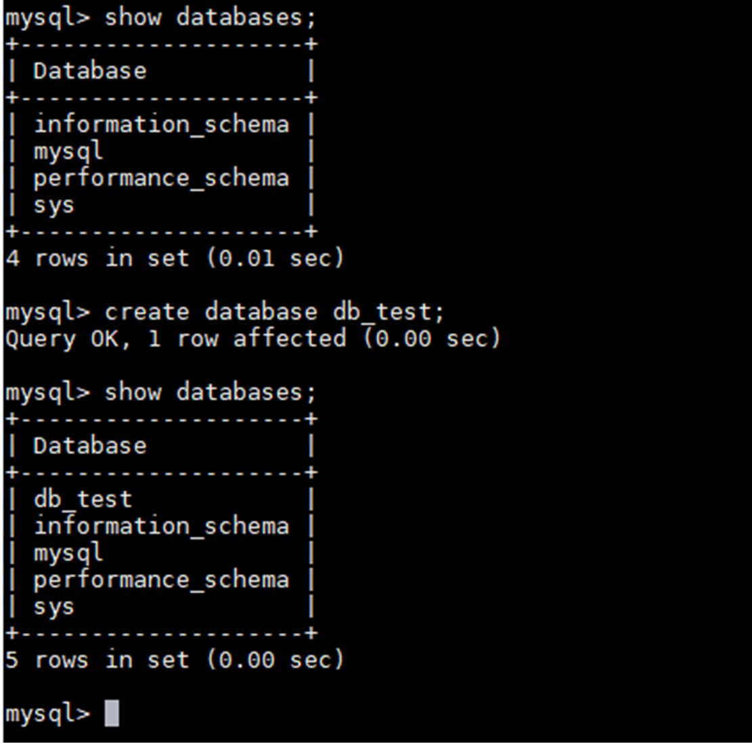Select performance_schema in the four-row database table
The height and width of the screenshot is (744, 752).
pyautogui.click(x=161, y=178)
